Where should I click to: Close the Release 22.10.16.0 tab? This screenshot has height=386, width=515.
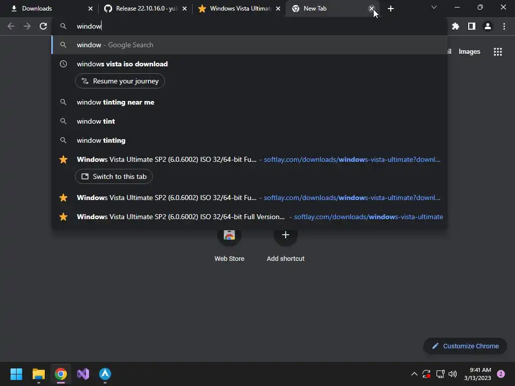point(185,9)
